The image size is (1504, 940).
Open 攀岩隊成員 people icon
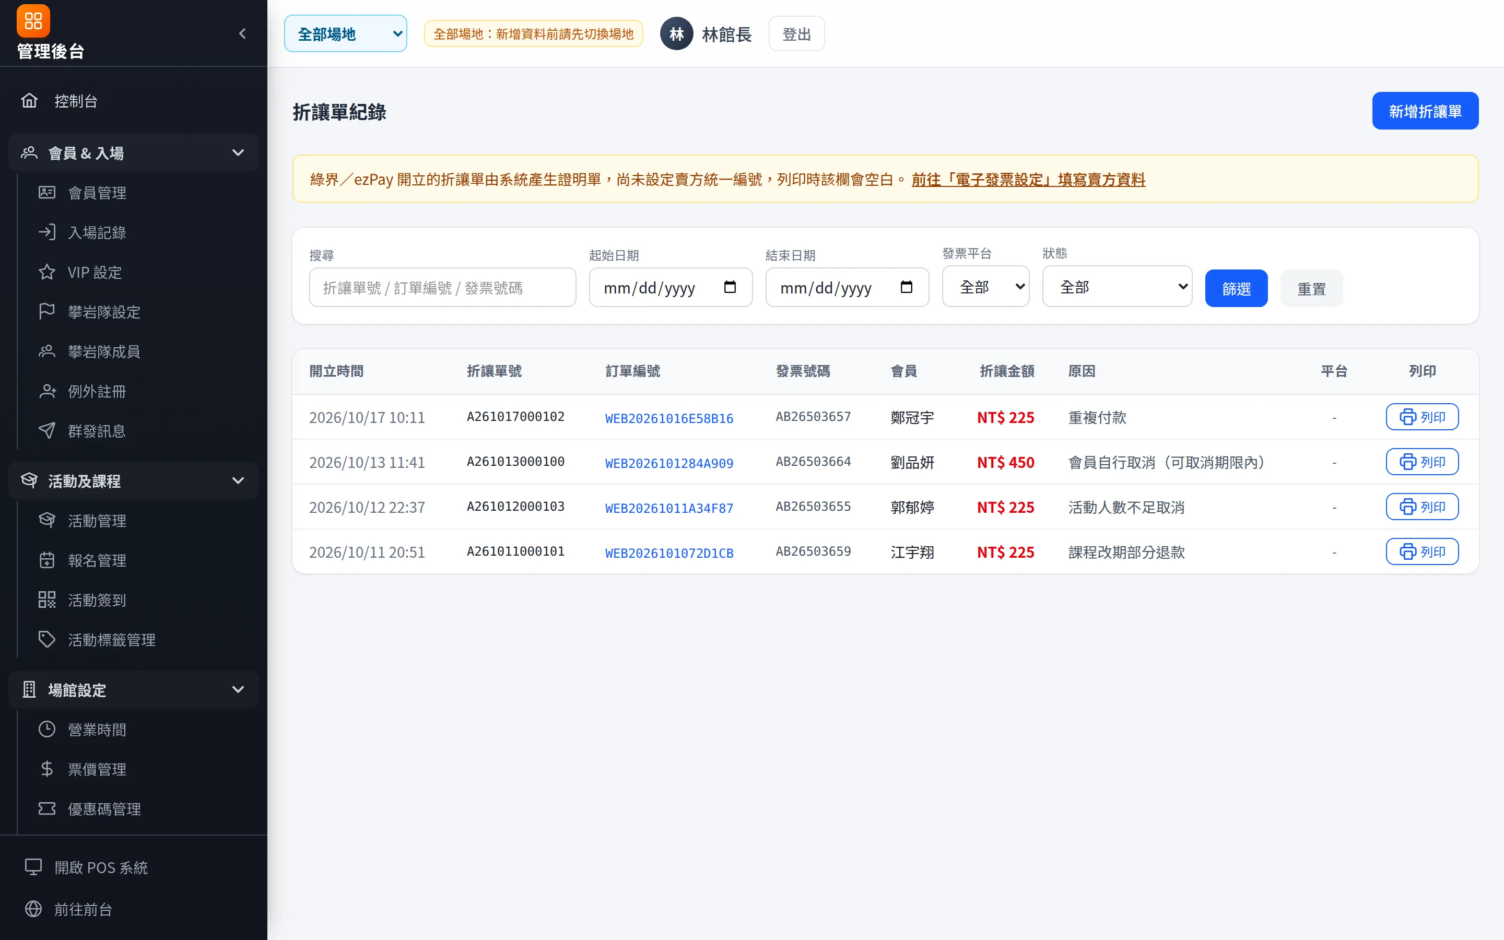(x=47, y=351)
